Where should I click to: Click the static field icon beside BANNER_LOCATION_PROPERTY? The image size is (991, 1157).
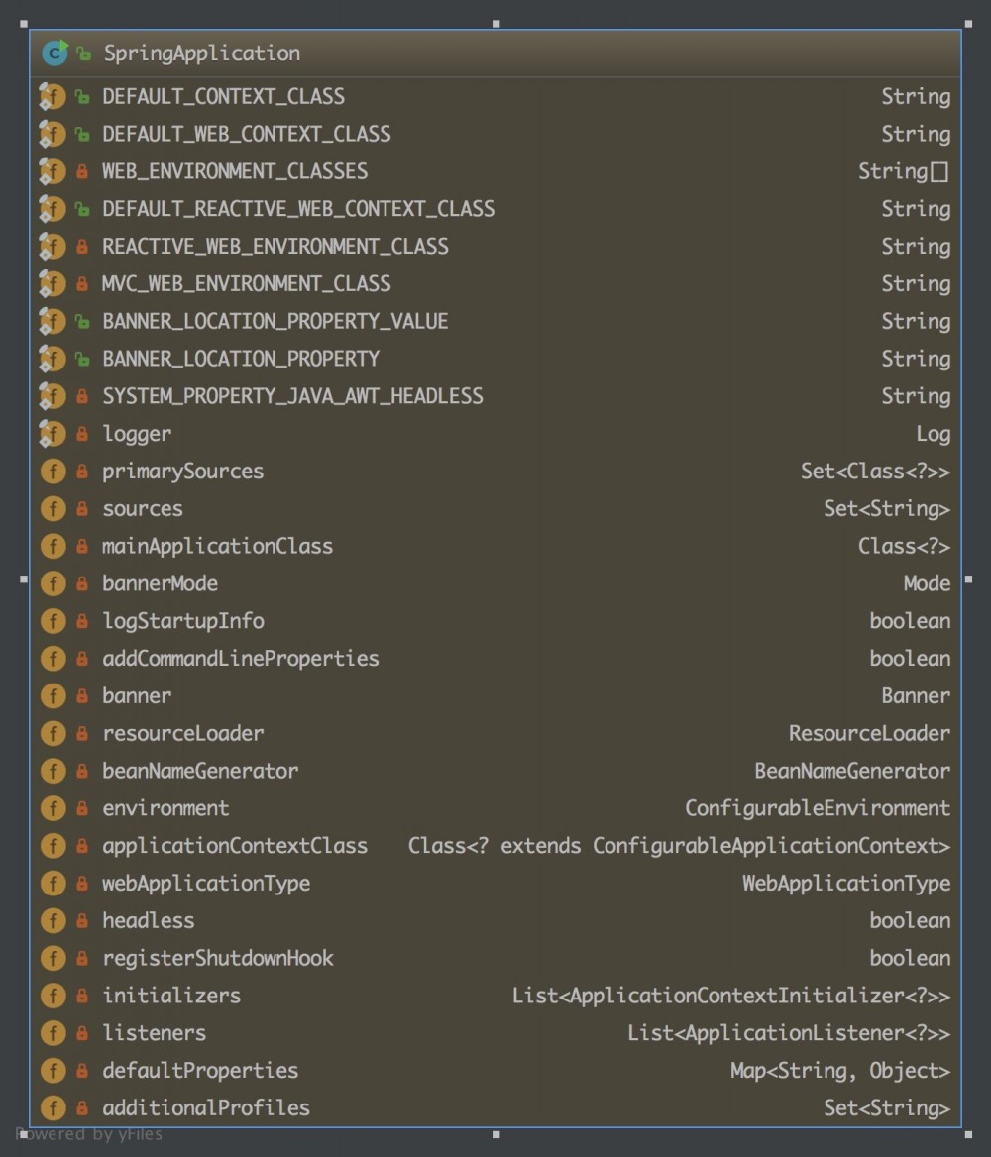point(52,359)
